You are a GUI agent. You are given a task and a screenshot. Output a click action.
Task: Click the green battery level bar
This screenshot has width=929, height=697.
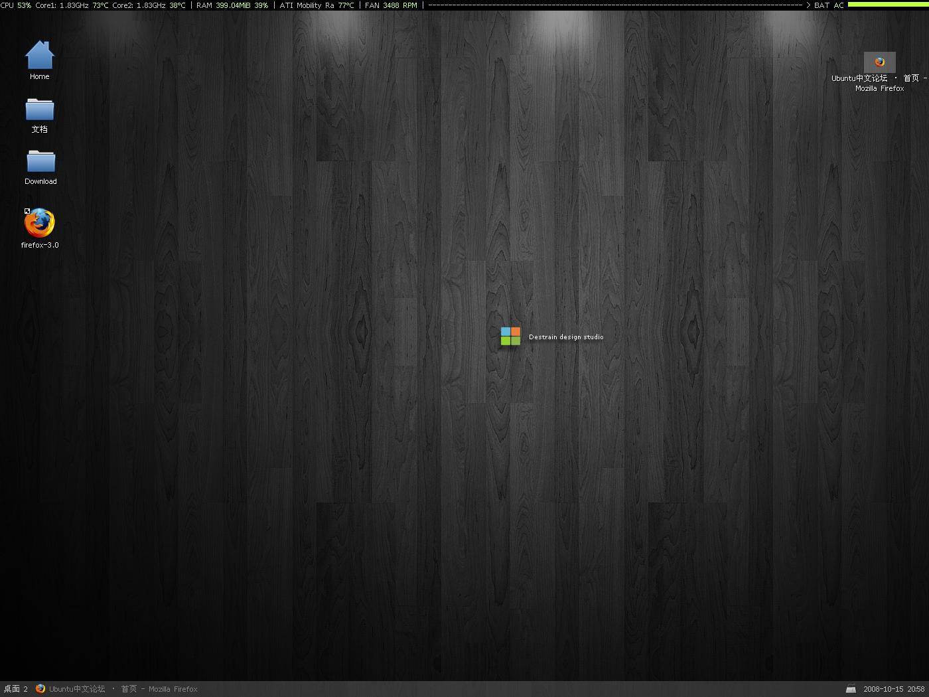point(888,5)
